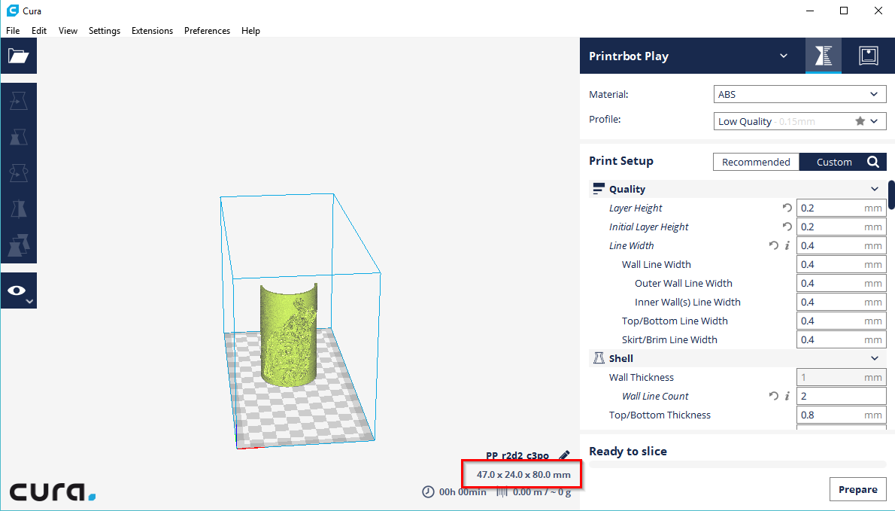Click the search icon in Print Setup
895x511 pixels.
(872, 162)
